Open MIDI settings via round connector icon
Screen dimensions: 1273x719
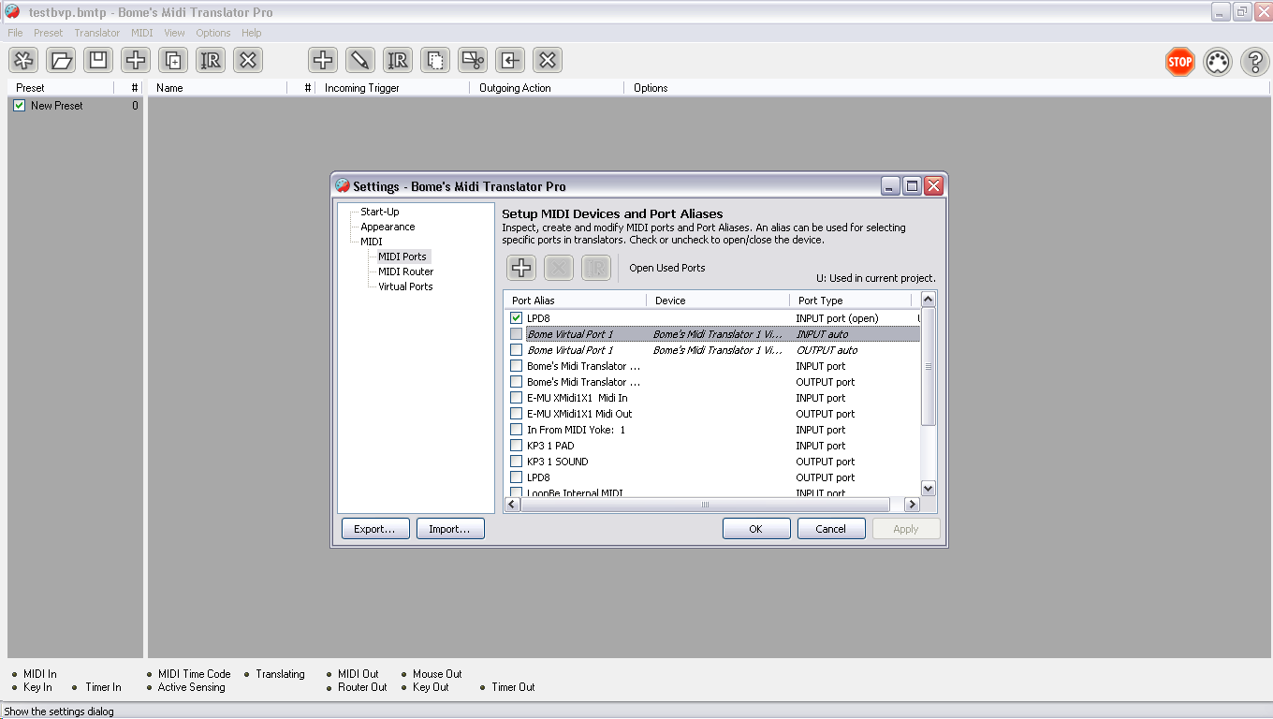coord(1218,63)
